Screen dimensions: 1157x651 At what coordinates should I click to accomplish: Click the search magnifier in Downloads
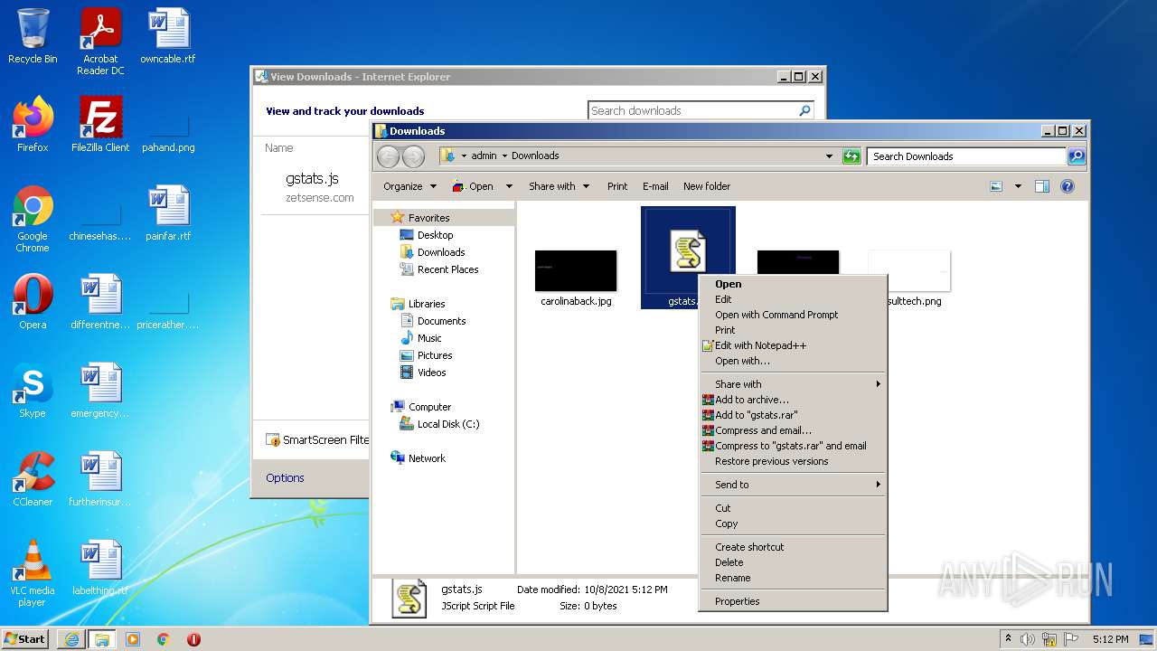point(1076,156)
